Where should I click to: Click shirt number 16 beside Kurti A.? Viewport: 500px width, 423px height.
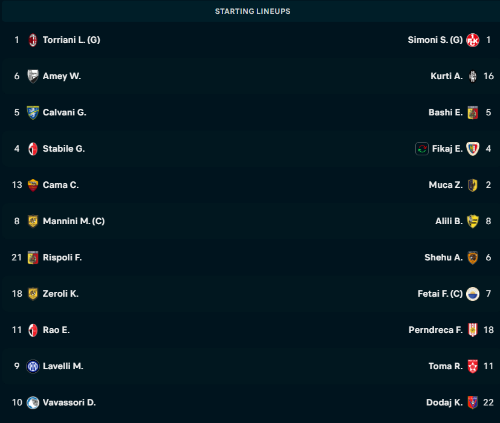point(489,76)
